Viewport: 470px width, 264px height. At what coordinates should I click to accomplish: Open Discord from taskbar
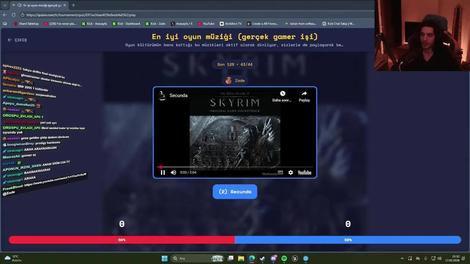click(273, 258)
